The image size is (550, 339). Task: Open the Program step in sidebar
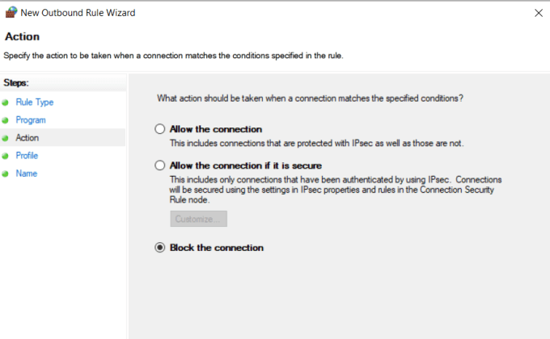pos(31,120)
